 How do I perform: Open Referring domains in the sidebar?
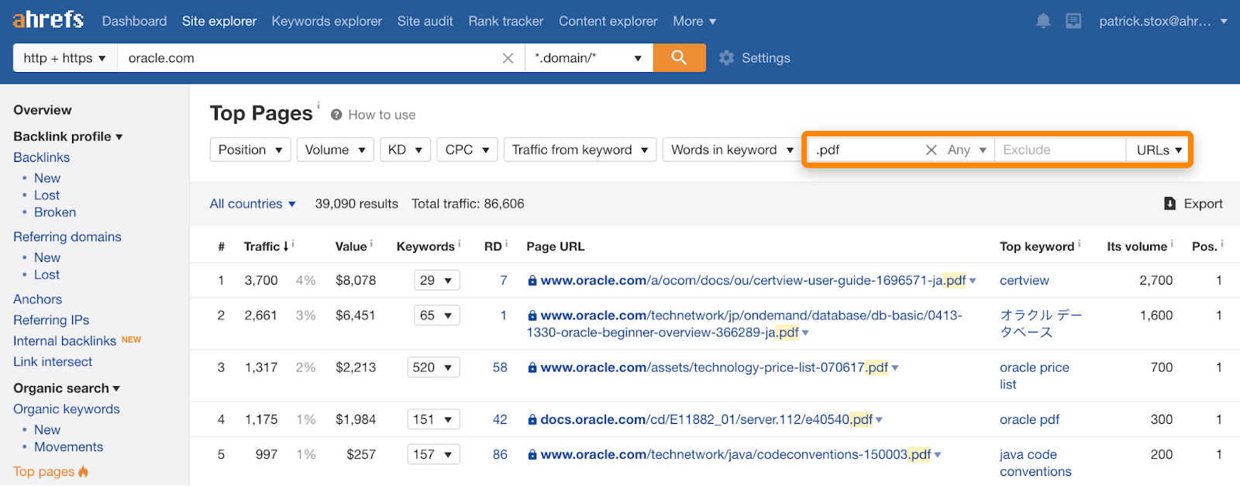point(67,236)
